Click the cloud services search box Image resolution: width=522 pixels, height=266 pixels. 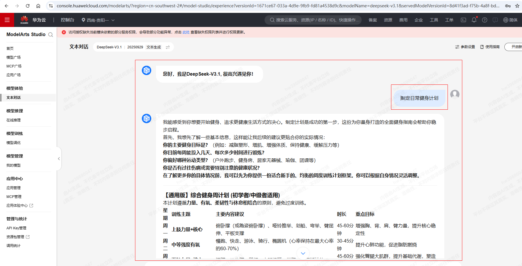(313, 20)
